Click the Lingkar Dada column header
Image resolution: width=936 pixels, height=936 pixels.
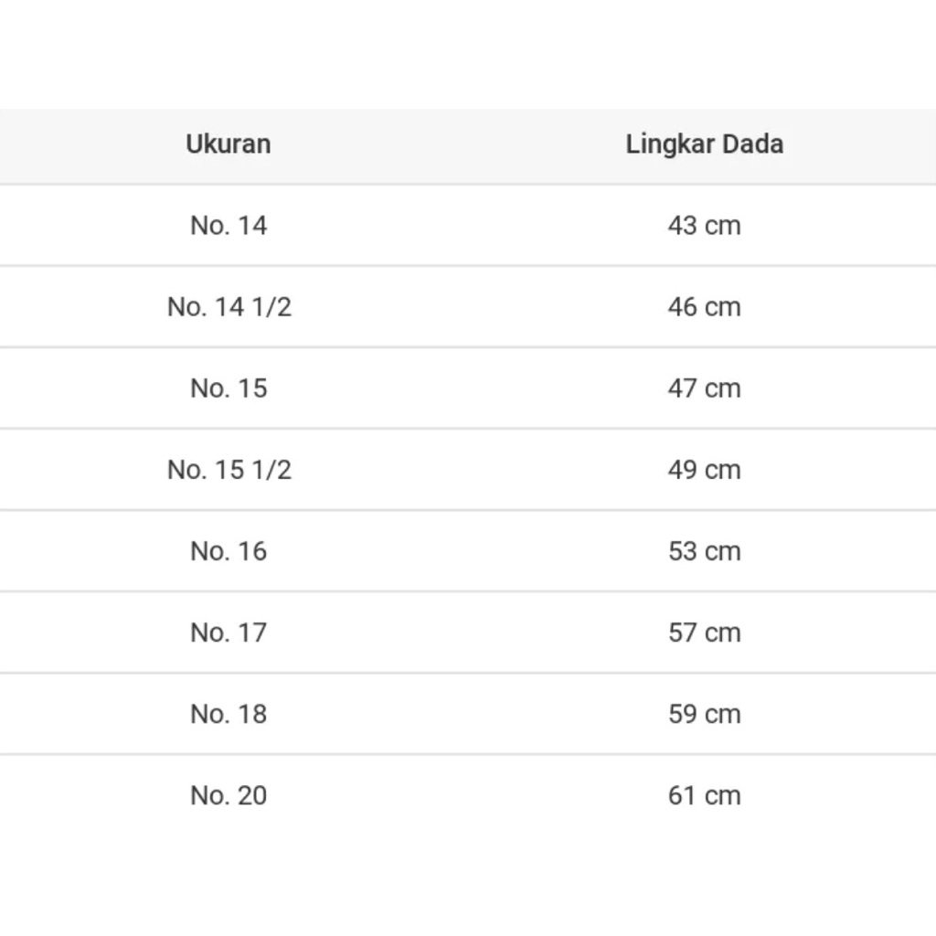pyautogui.click(x=704, y=144)
